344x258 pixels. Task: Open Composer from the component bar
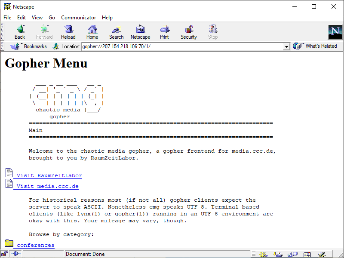pos(321,254)
